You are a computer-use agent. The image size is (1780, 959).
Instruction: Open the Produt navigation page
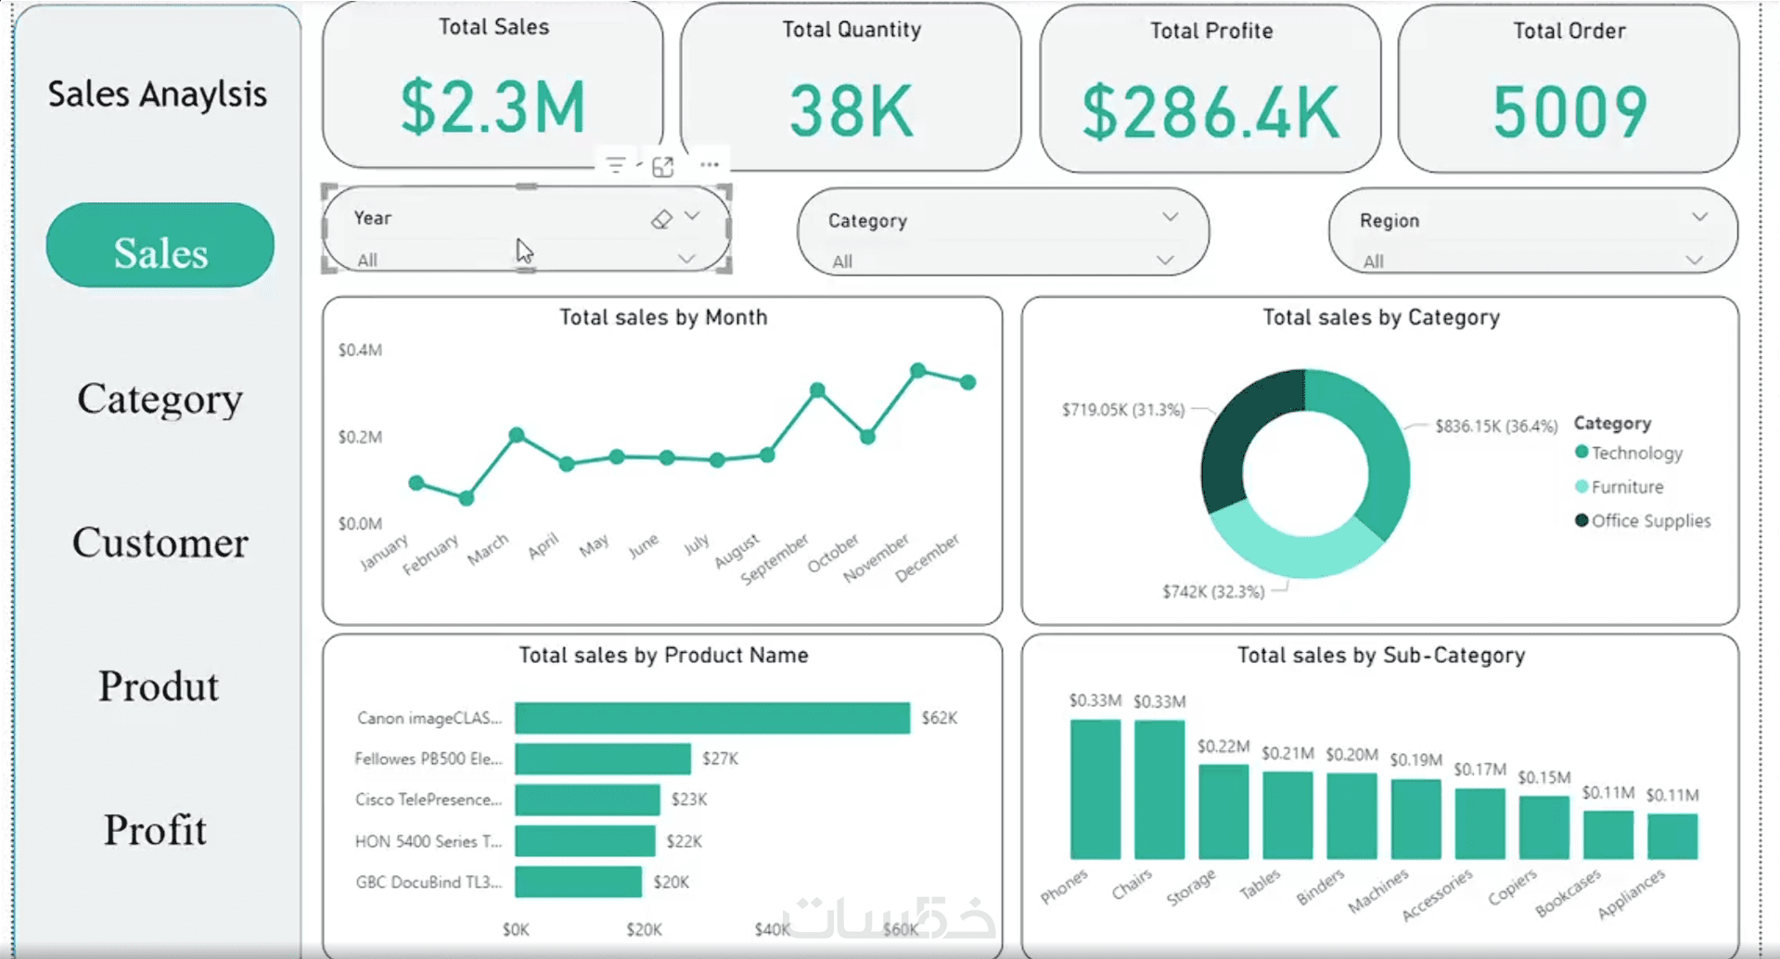(x=159, y=686)
